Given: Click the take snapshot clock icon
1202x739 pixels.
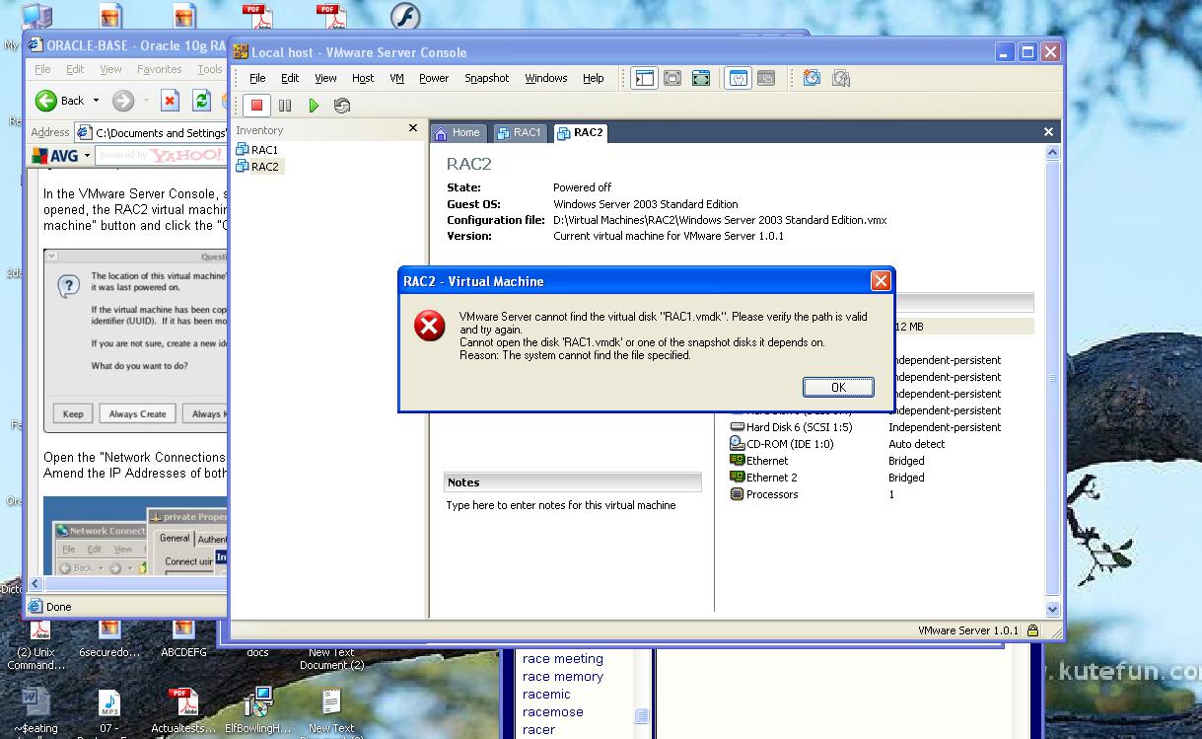Looking at the screenshot, I should pyautogui.click(x=812, y=78).
